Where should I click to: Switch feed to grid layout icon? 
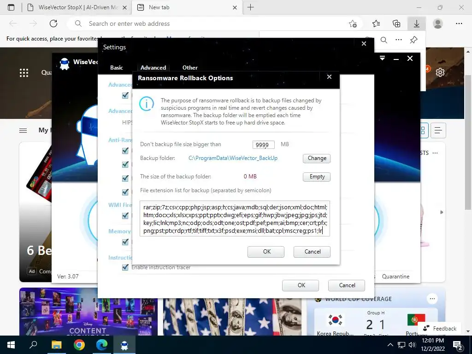coord(423,130)
